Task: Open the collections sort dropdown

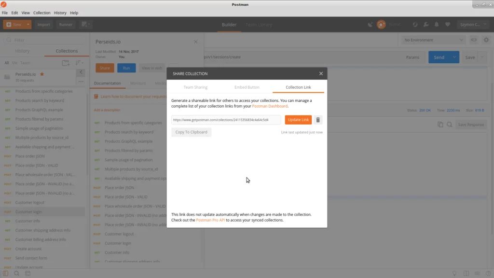Action: tap(79, 63)
